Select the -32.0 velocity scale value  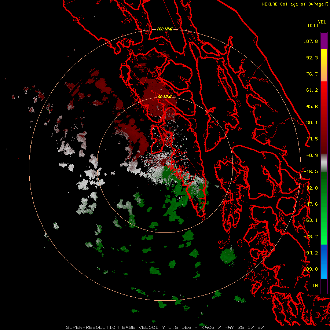tap(311, 188)
